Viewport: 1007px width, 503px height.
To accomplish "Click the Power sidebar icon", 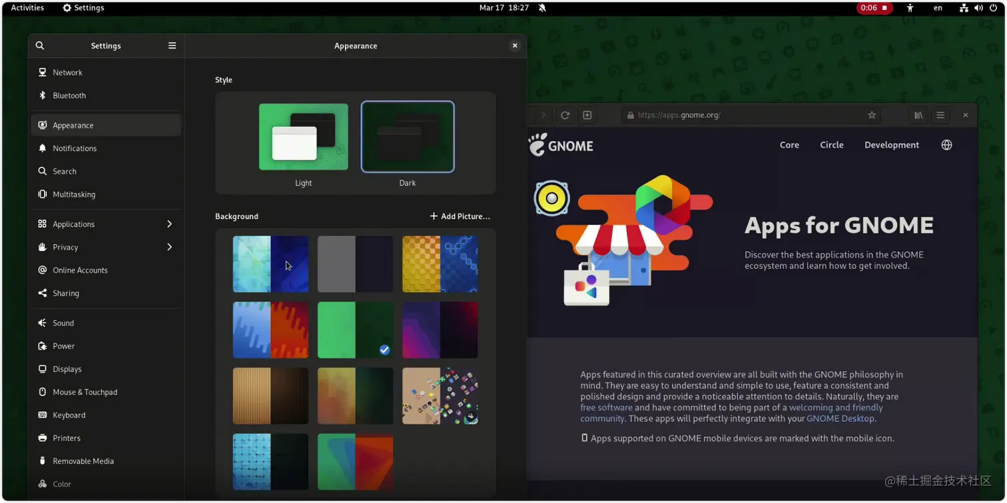I will (x=43, y=346).
